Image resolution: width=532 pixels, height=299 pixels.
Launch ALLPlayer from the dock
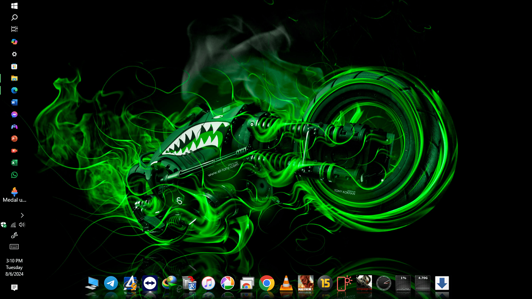click(130, 283)
